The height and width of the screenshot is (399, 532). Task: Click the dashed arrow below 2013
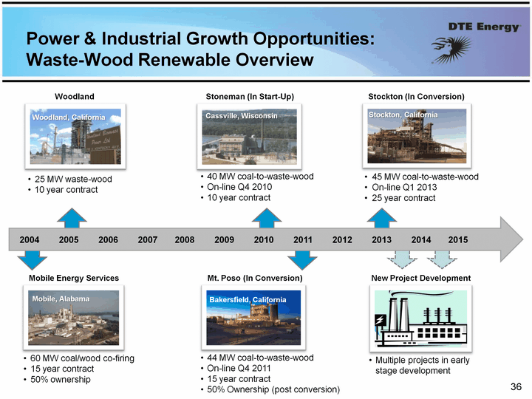[403, 258]
